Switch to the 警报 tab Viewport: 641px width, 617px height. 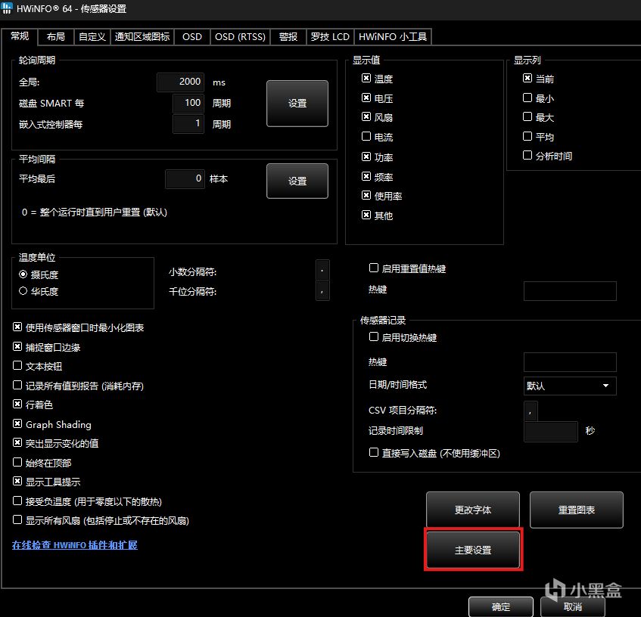pos(288,37)
